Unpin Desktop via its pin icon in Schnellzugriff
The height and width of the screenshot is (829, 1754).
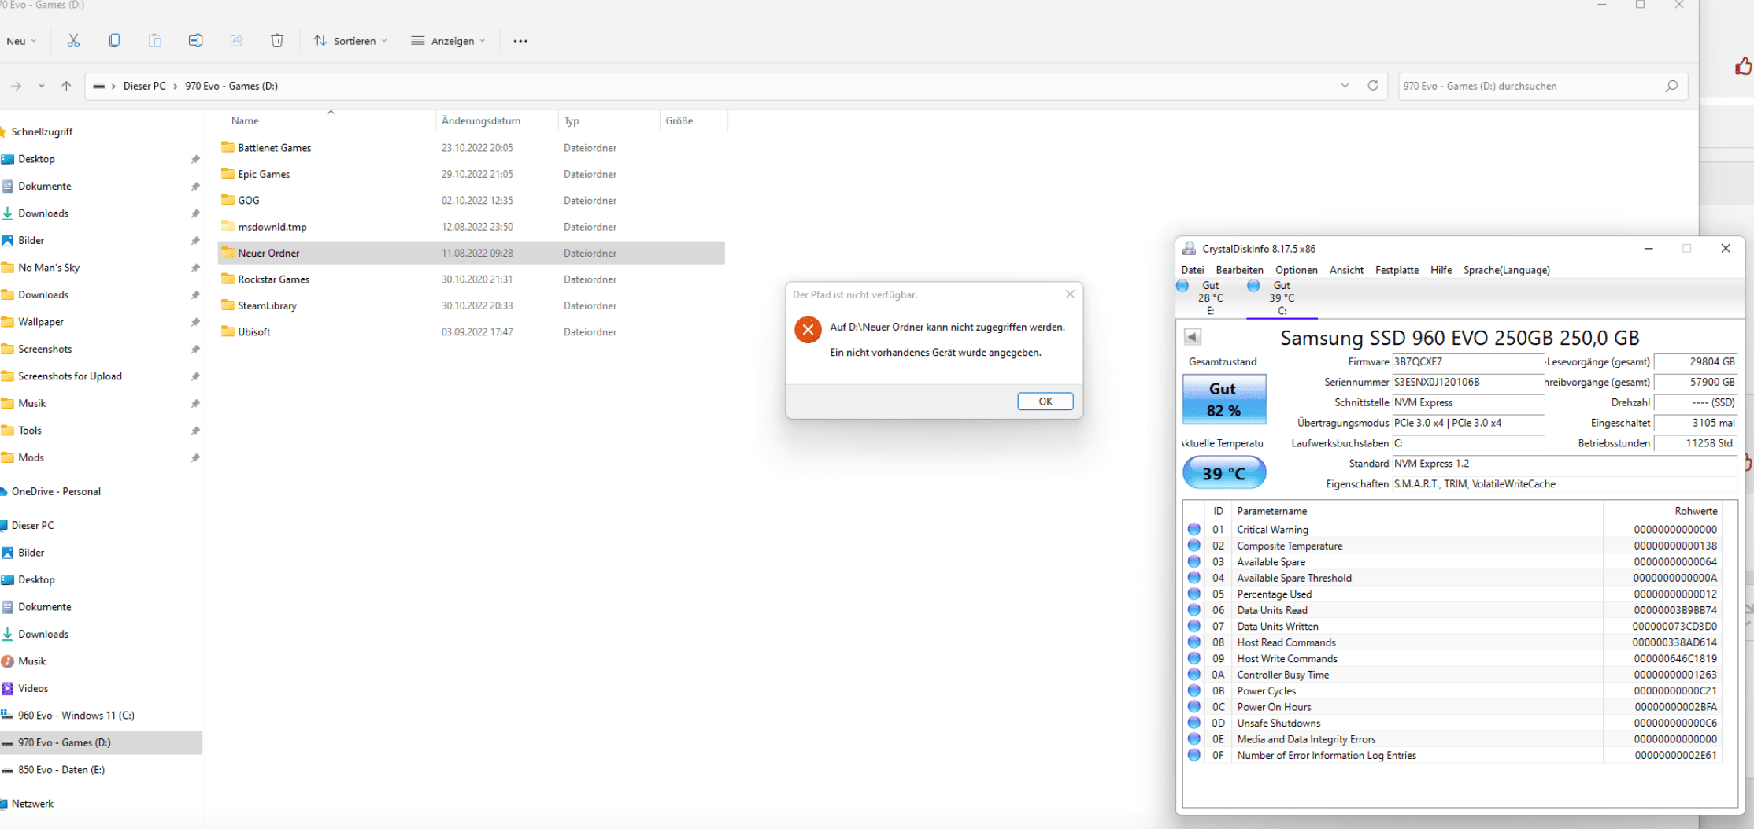coord(195,159)
